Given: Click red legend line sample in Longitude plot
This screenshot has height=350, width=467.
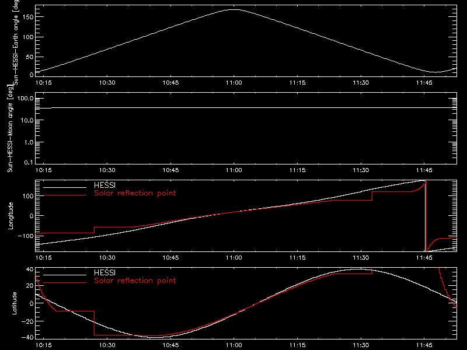Looking at the screenshot, I should click(x=65, y=195).
